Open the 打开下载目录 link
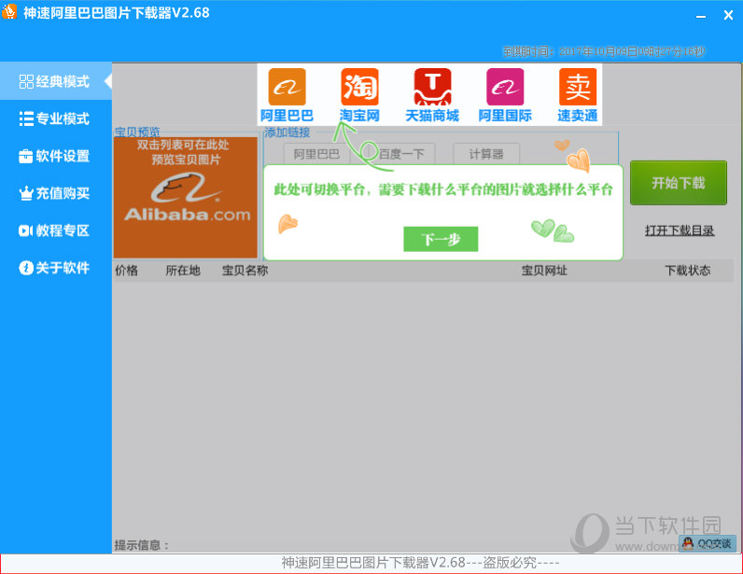743x574 pixels. [x=679, y=231]
